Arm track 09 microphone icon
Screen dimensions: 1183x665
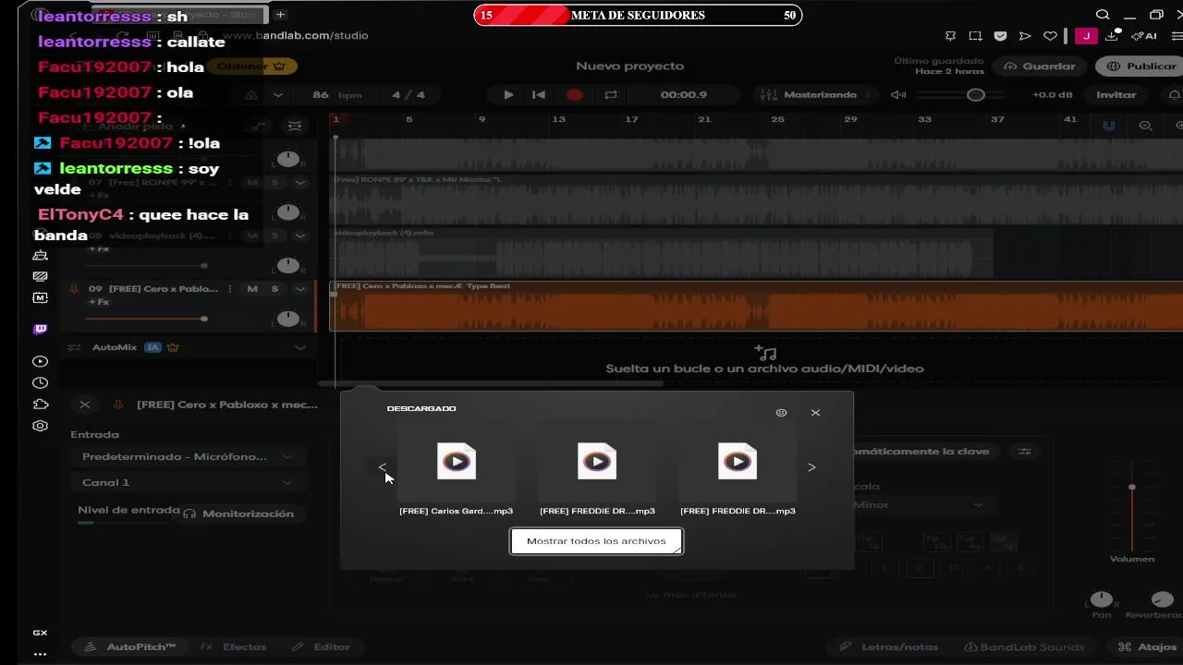(x=74, y=289)
